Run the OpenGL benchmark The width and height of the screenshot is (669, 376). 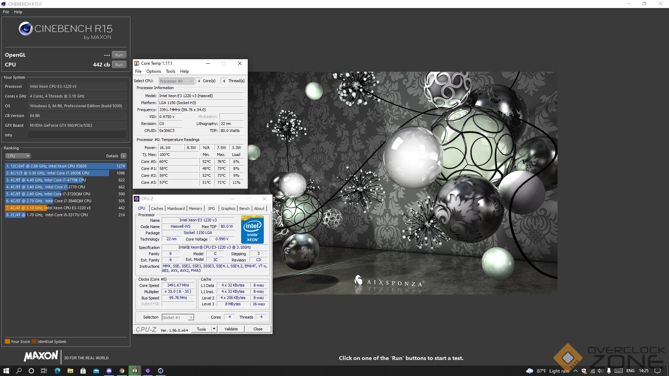click(x=119, y=55)
